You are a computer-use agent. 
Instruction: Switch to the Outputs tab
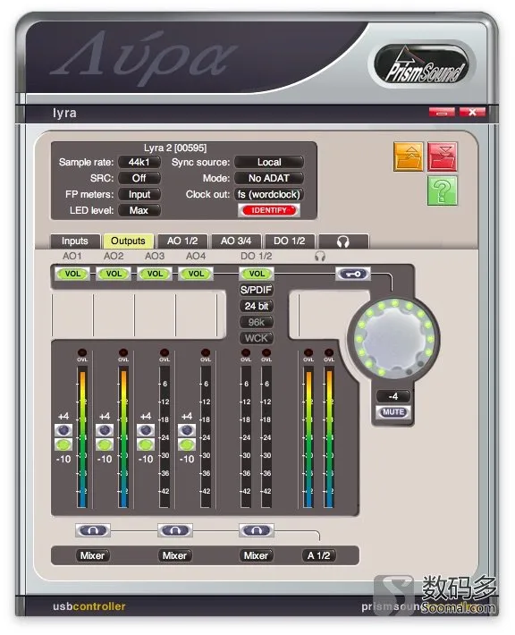(129, 241)
